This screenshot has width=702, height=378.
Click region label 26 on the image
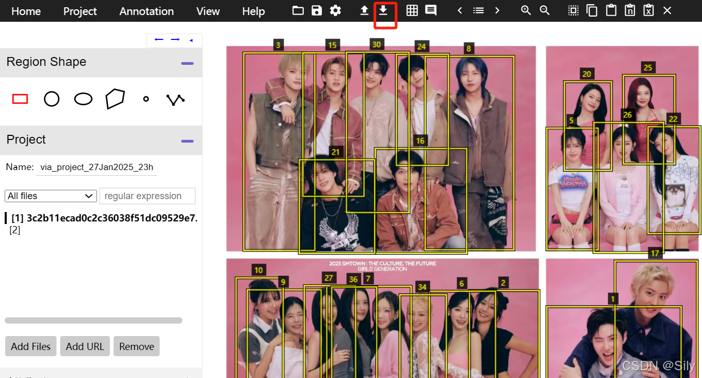click(x=628, y=115)
